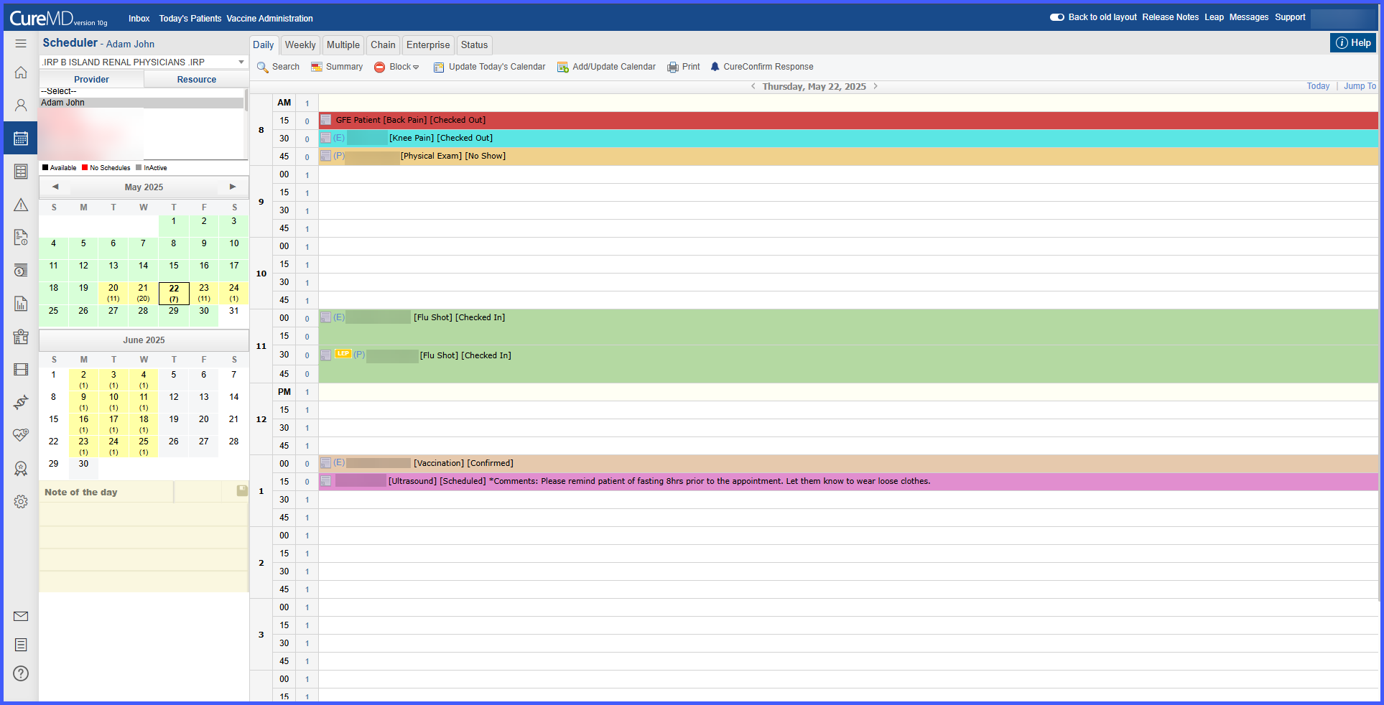Go to previous day arrow

click(x=753, y=86)
